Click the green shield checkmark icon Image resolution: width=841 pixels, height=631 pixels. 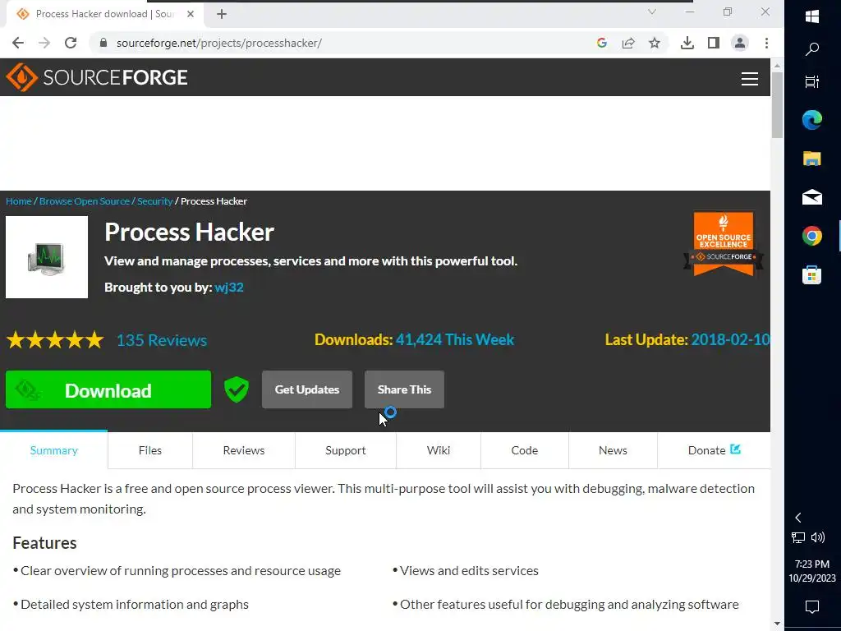[x=236, y=389]
